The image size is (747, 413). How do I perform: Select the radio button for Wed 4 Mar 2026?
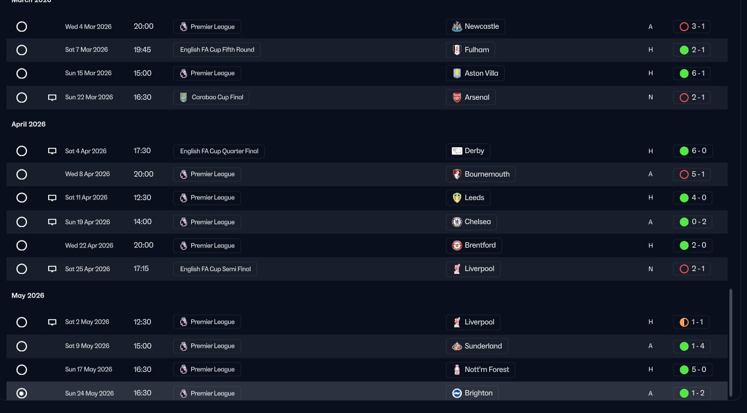[22, 26]
